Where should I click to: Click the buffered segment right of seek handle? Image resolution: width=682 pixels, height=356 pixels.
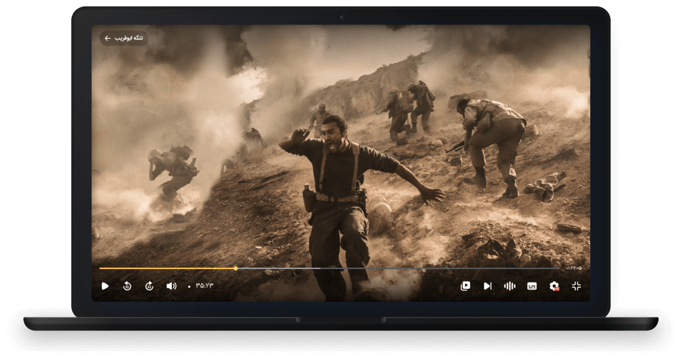pos(278,268)
